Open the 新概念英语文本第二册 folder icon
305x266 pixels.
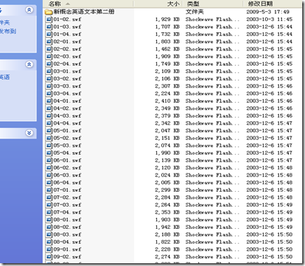pyautogui.click(x=48, y=12)
